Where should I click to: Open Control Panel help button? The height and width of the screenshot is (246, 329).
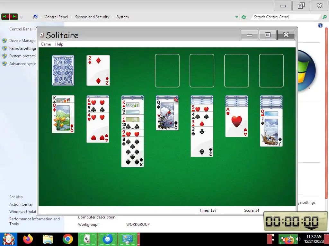coord(320,25)
